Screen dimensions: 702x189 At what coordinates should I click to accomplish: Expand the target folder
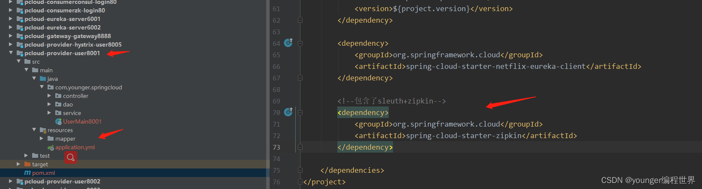tap(18, 164)
